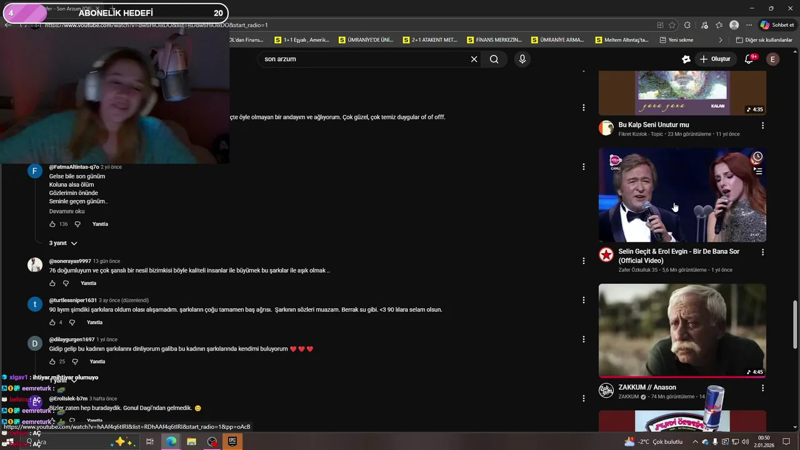Add Bir De Bana Sor video to queue
The height and width of the screenshot is (450, 800).
757,170
